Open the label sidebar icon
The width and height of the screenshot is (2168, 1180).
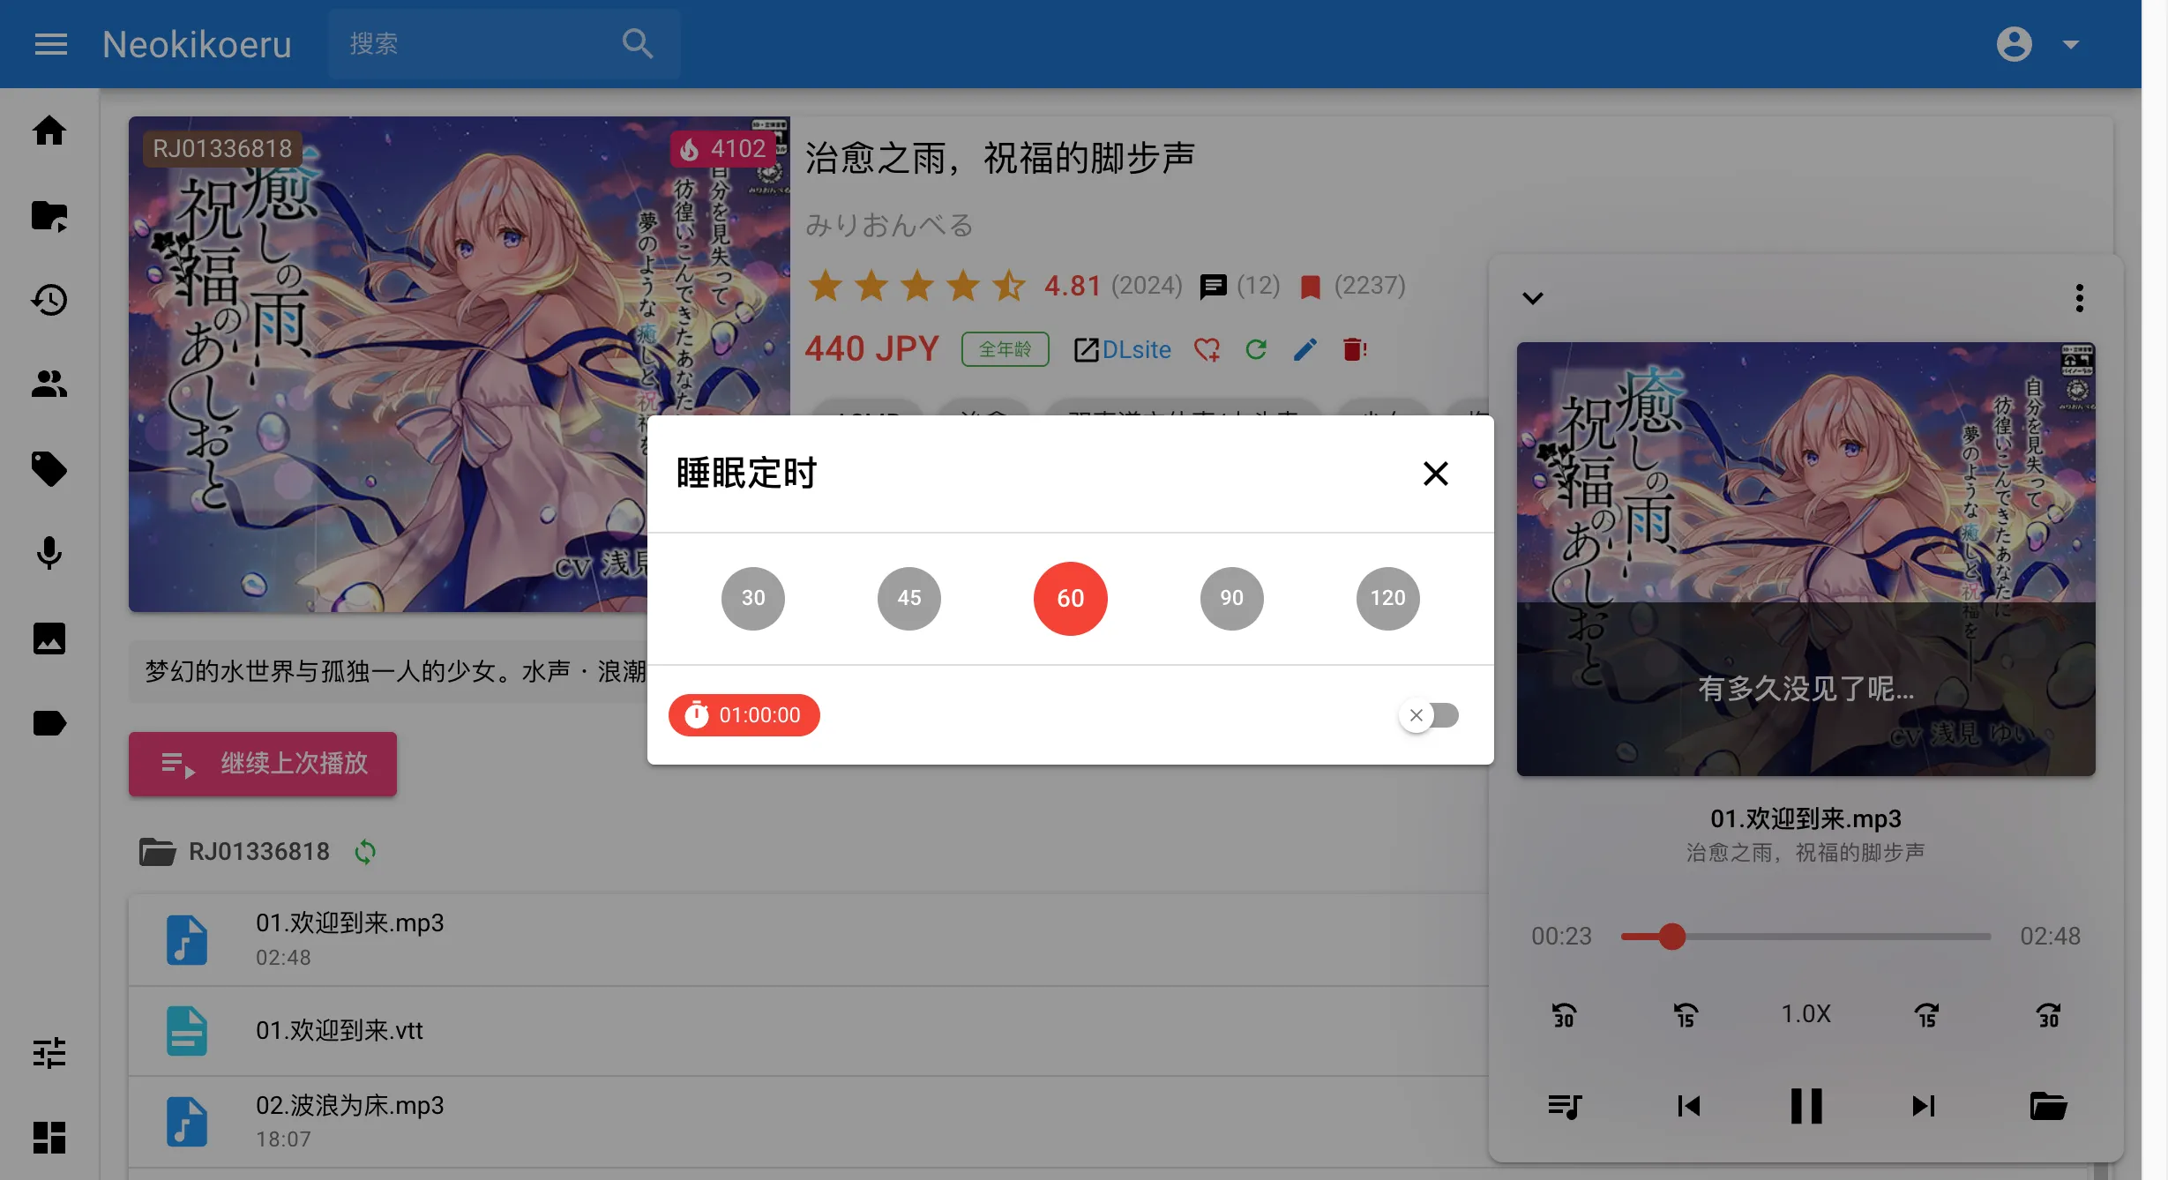49,723
